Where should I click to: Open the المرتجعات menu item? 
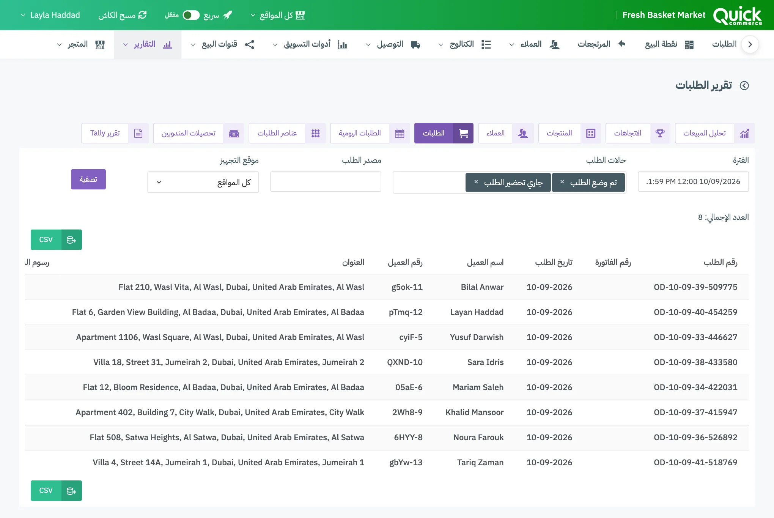point(601,44)
